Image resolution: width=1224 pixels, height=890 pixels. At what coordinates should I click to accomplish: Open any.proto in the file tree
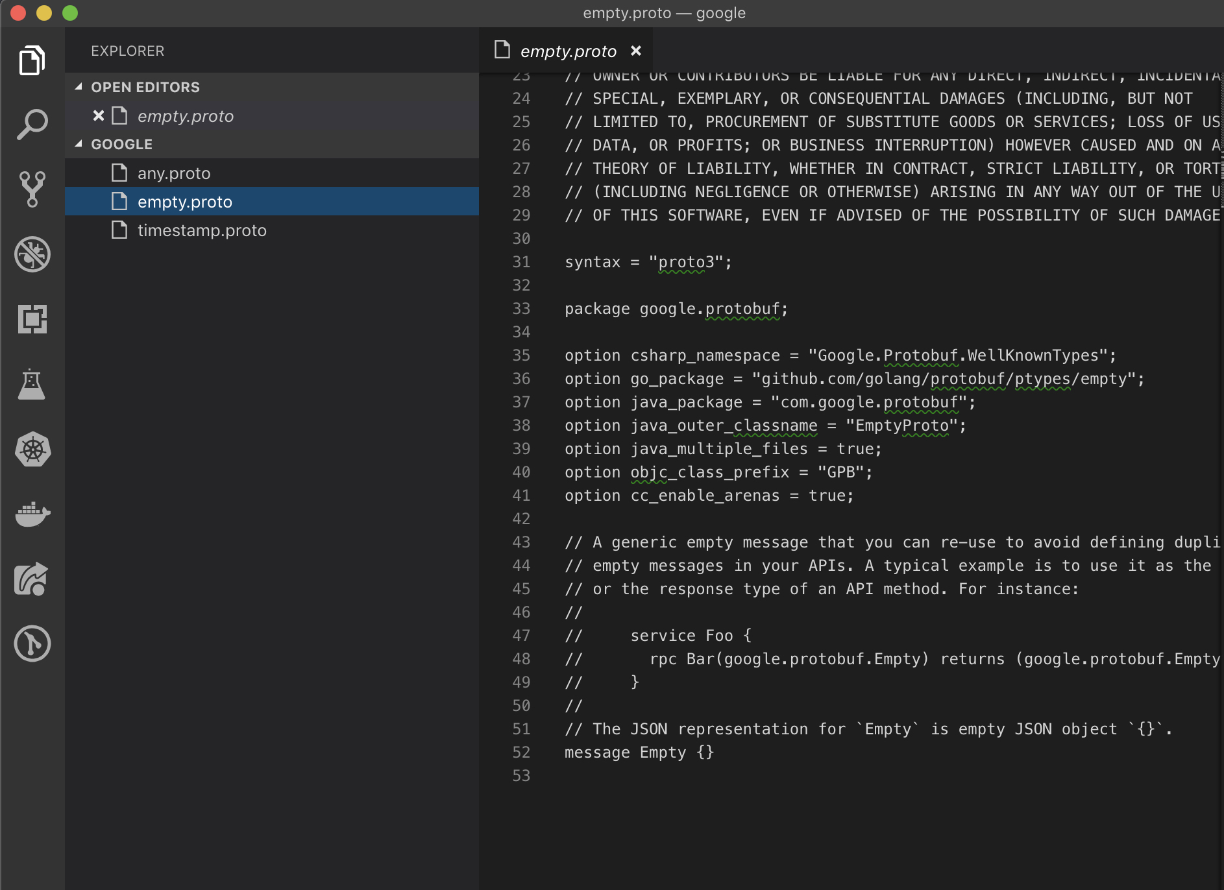click(174, 173)
